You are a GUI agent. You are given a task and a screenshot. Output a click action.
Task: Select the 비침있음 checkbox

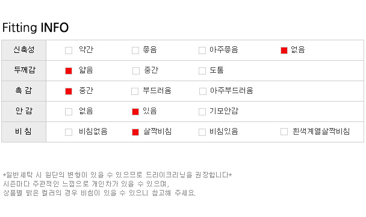202,132
